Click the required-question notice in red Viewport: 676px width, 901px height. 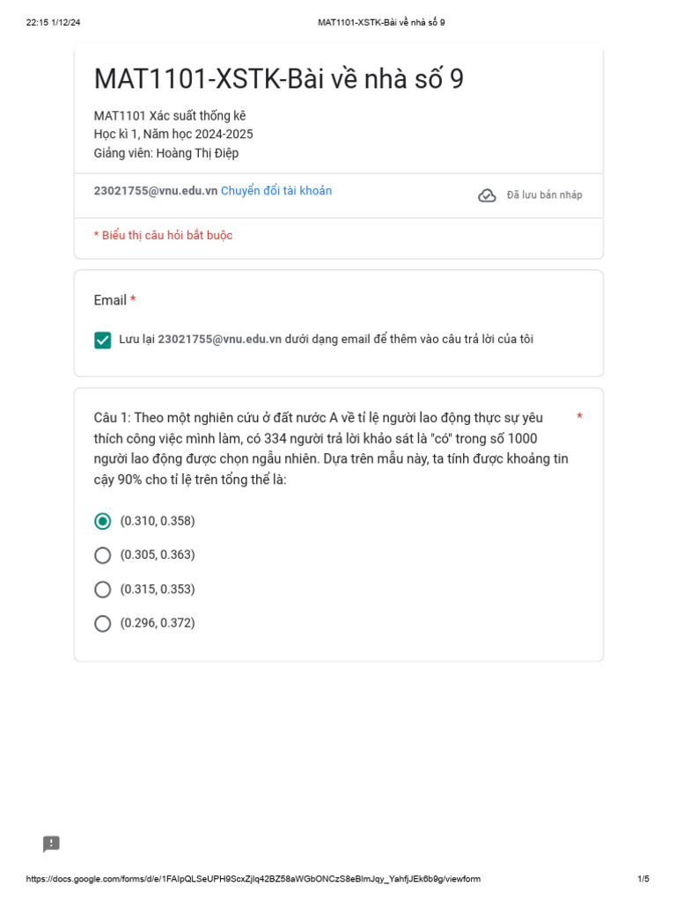click(x=164, y=236)
